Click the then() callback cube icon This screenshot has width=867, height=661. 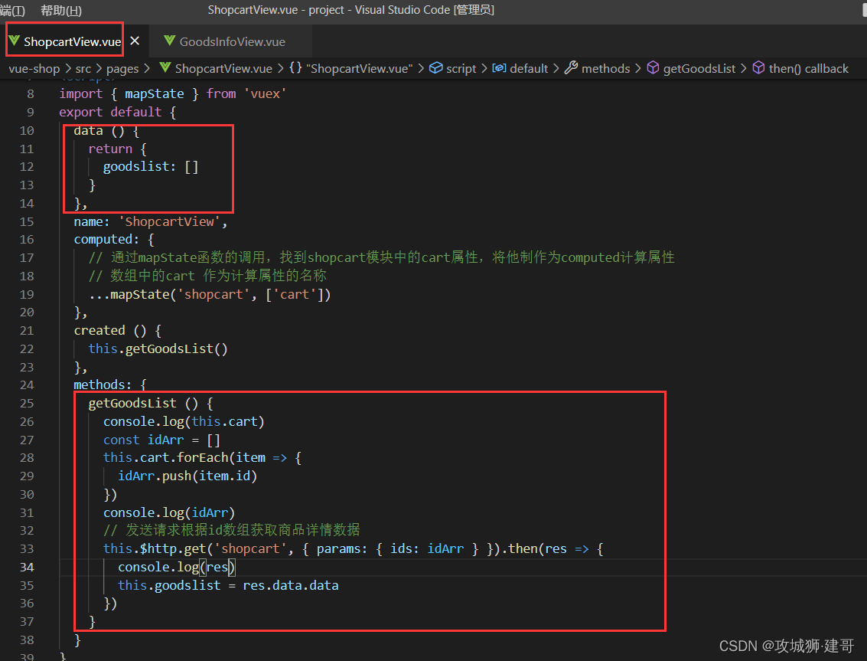pyautogui.click(x=758, y=68)
